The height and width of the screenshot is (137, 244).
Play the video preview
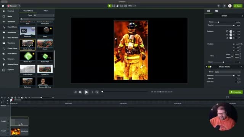pyautogui.click(x=87, y=92)
